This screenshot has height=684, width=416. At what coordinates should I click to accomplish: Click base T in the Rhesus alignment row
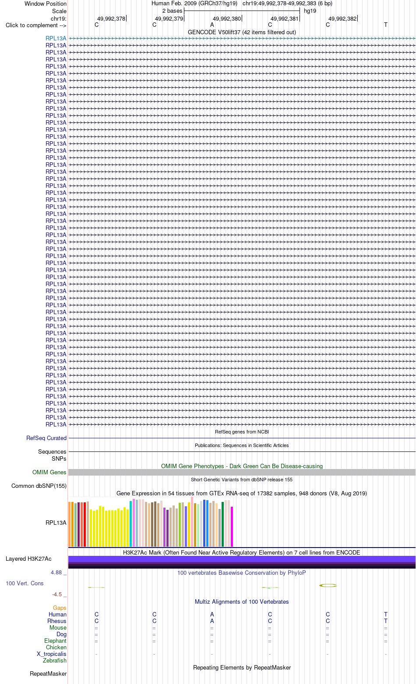pyautogui.click(x=386, y=621)
